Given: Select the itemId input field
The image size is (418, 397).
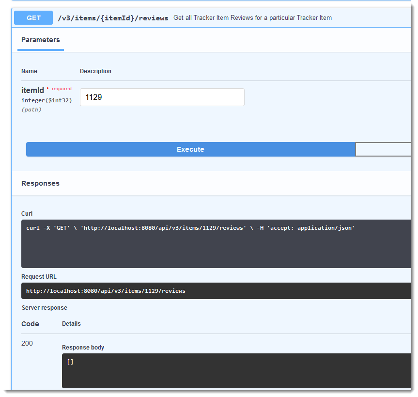Looking at the screenshot, I should point(162,97).
